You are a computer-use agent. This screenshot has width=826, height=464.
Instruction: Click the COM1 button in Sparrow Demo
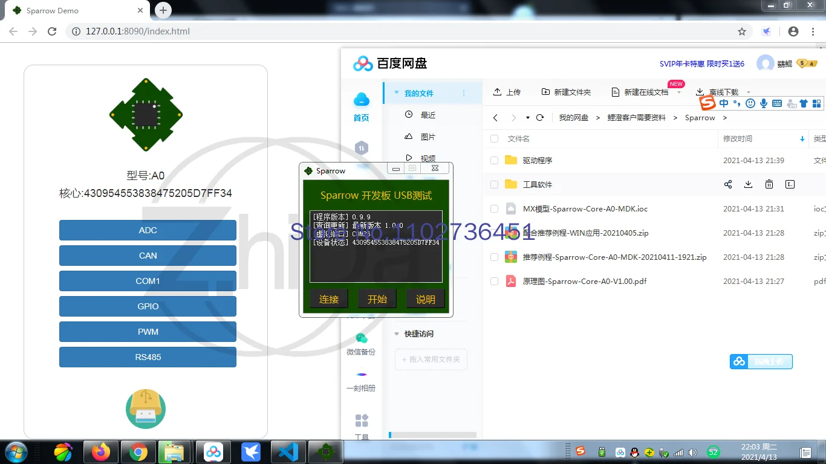[x=148, y=281]
